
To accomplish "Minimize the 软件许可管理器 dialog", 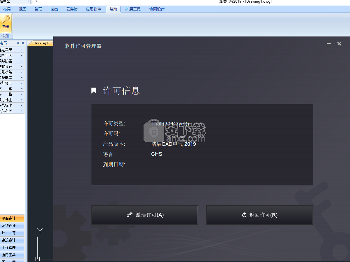I will tap(329, 44).
